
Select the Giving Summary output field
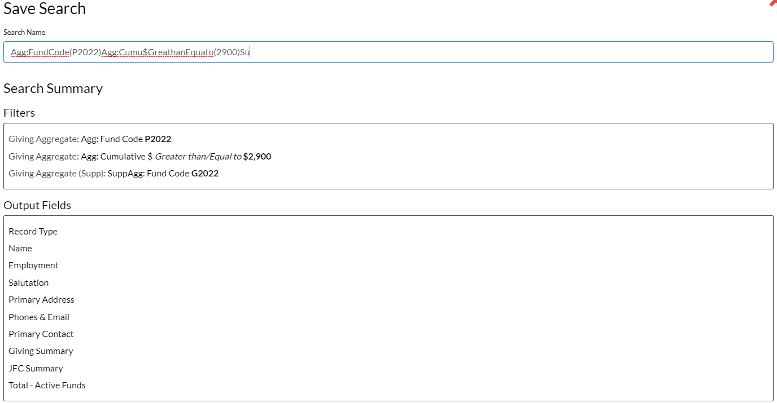click(x=41, y=351)
